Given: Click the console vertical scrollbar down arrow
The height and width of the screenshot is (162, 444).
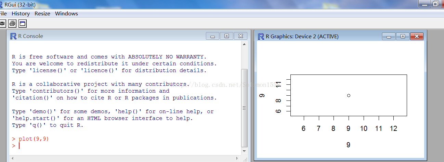Looking at the screenshot, I should tap(244, 151).
